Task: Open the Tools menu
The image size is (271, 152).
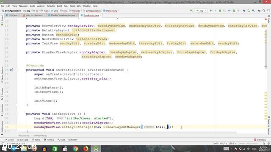Action: click(72, 6)
